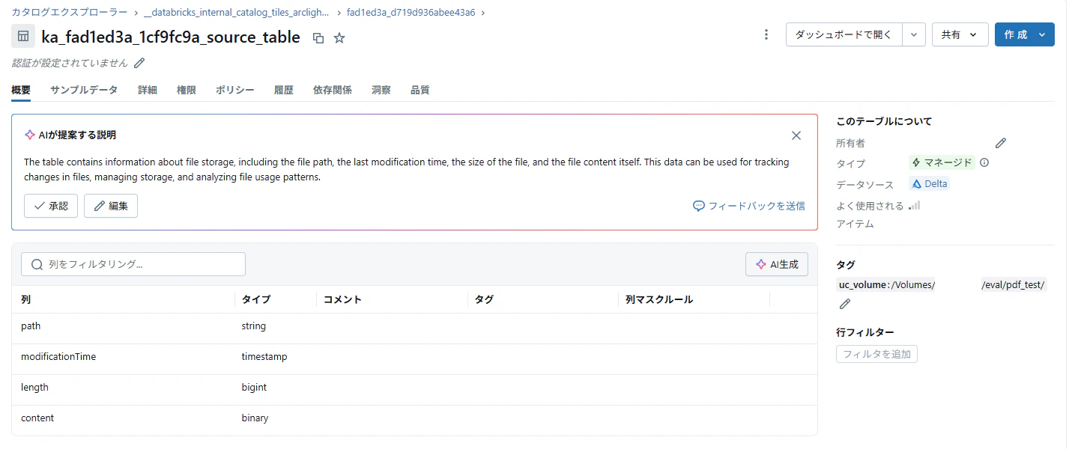View info icon beside マネージド type
1069x449 pixels.
tap(984, 162)
